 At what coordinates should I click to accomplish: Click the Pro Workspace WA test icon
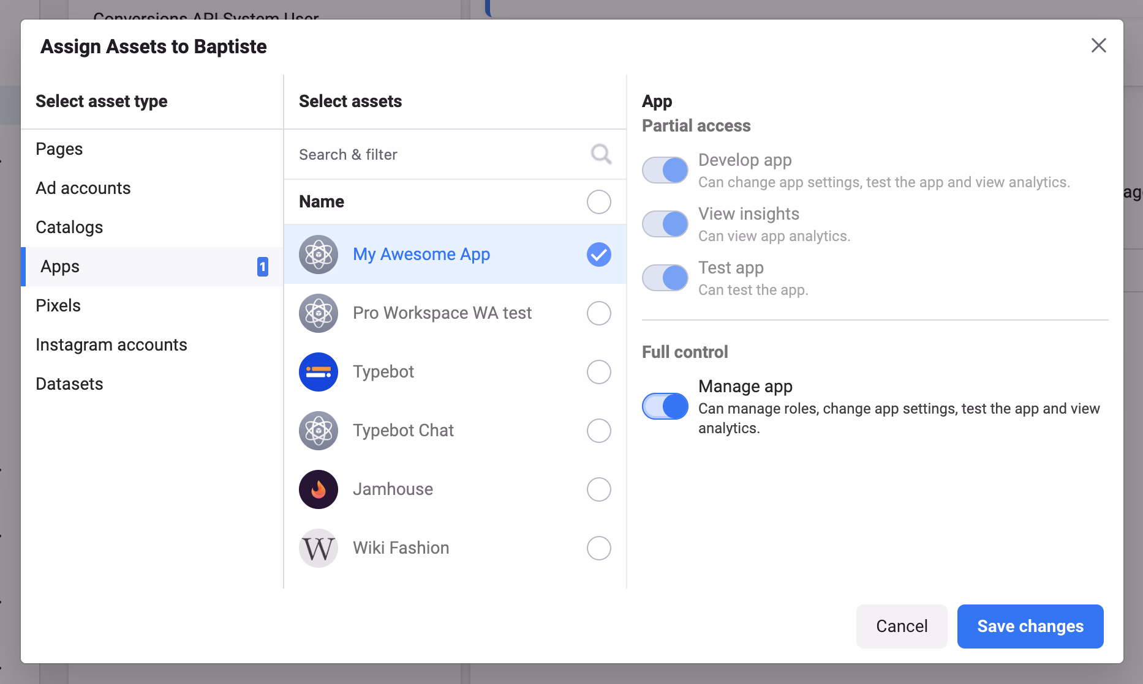click(318, 313)
